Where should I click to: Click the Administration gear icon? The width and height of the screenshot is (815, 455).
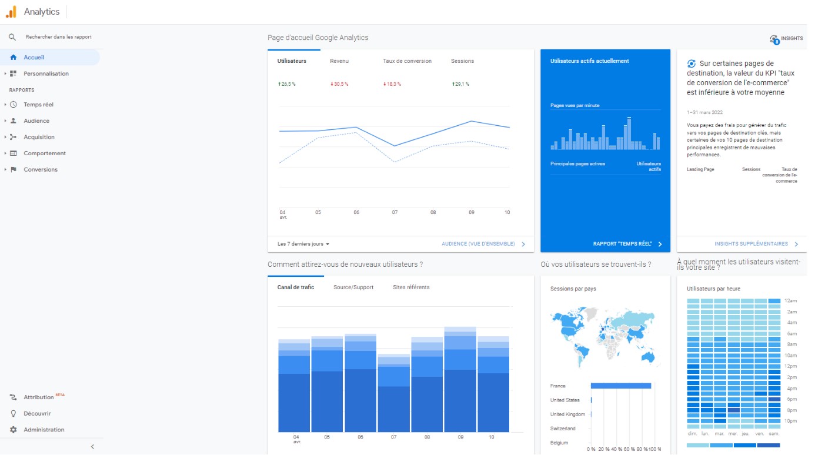(14, 430)
